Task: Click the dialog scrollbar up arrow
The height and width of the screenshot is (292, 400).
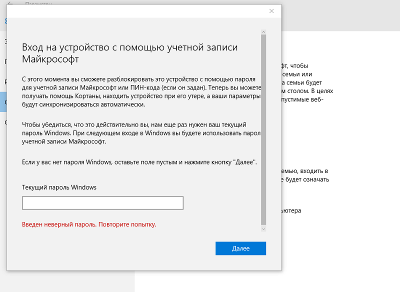Action: [264, 32]
